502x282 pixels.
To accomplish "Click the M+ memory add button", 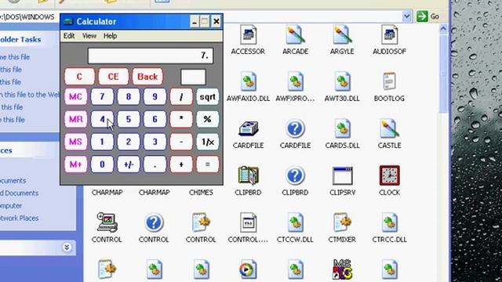I will (75, 164).
